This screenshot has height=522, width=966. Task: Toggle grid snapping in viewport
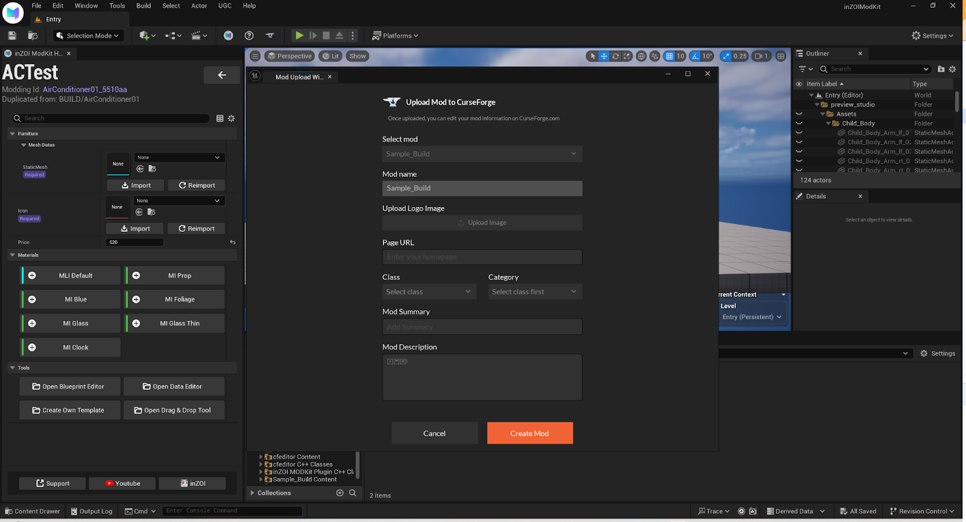point(669,56)
